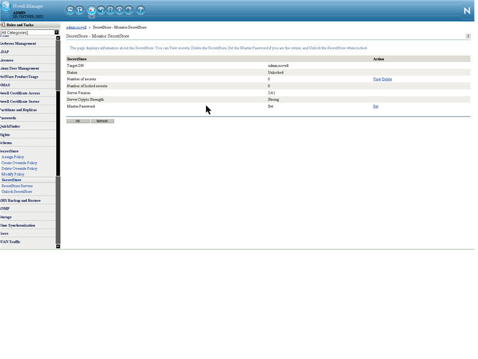Click the ADMIN user name in header

click(19, 13)
